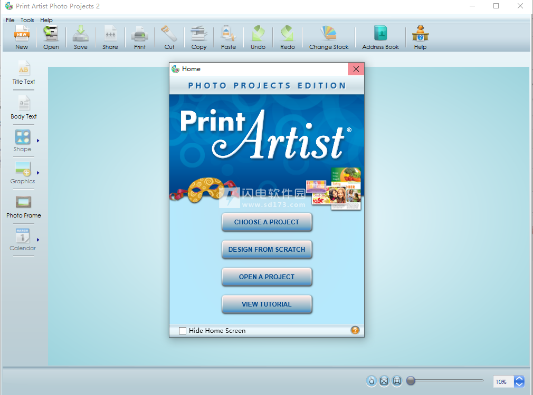This screenshot has width=533, height=395.
Task: Open the File menu
Action: pos(10,20)
